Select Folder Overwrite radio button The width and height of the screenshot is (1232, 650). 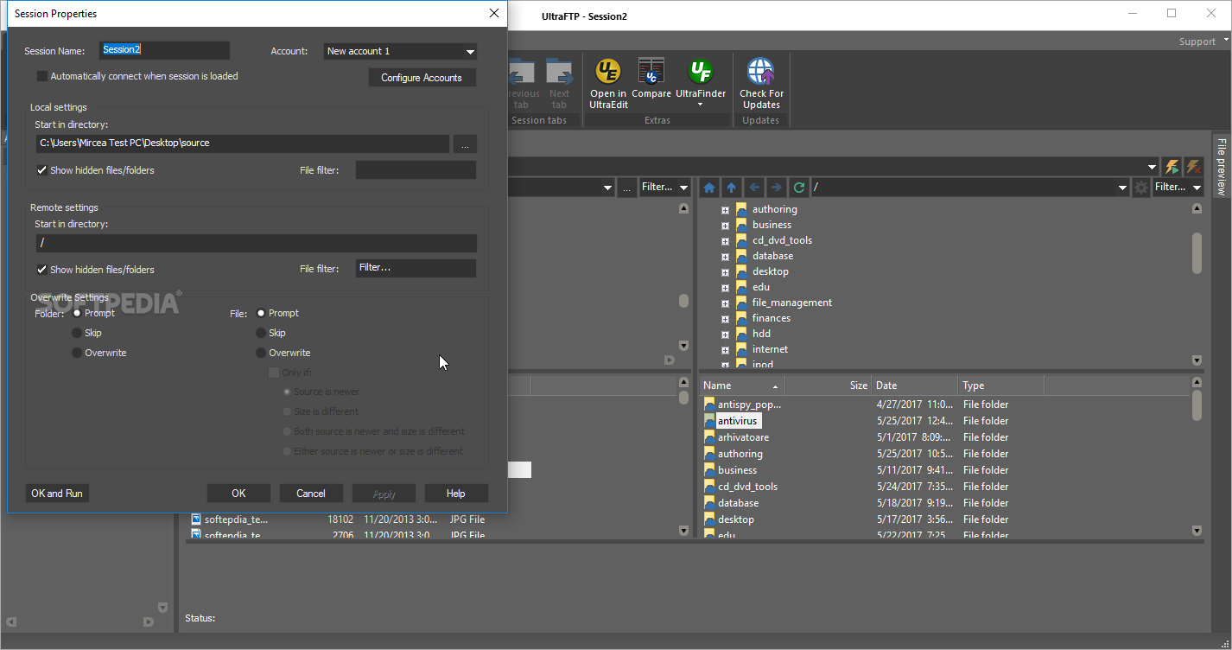coord(77,353)
